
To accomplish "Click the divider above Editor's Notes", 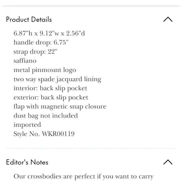I will coord(91,148).
